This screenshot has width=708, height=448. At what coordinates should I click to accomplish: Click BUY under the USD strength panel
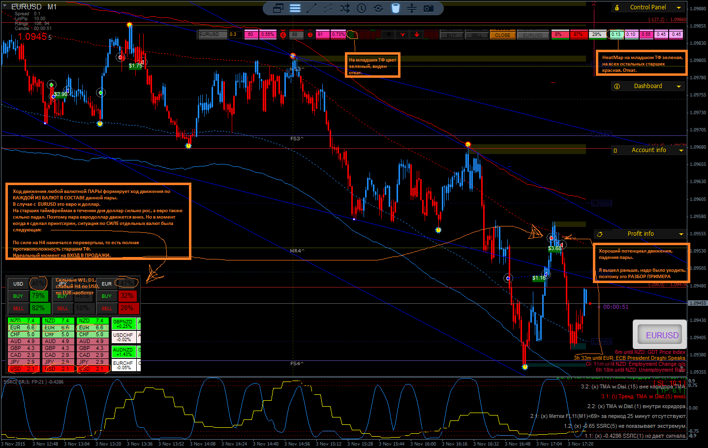point(18,296)
